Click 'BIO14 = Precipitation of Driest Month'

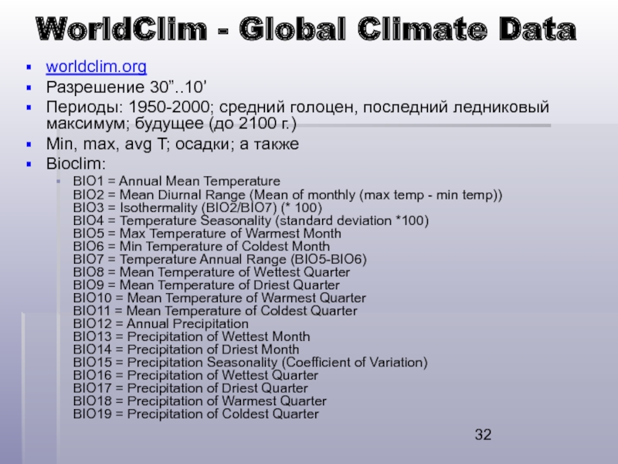click(186, 350)
